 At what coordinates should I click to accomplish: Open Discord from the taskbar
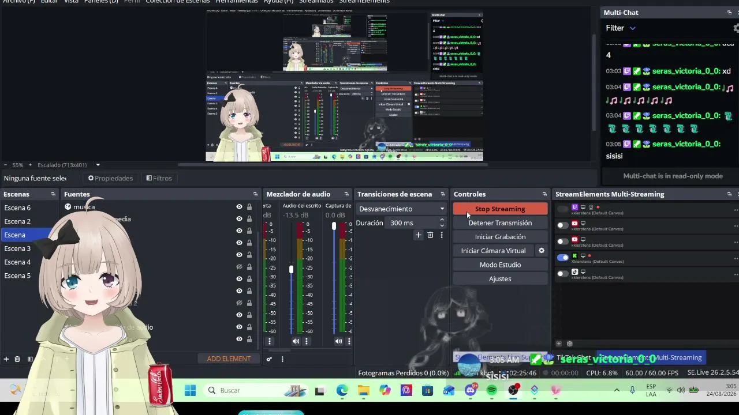pos(471,390)
